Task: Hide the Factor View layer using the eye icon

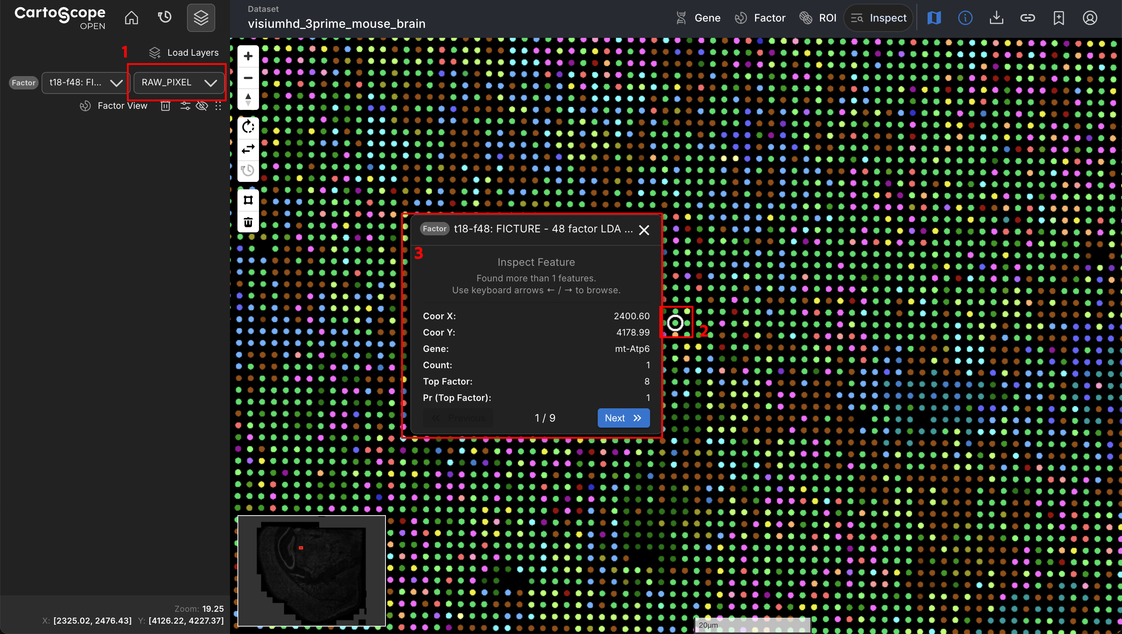Action: [x=202, y=106]
